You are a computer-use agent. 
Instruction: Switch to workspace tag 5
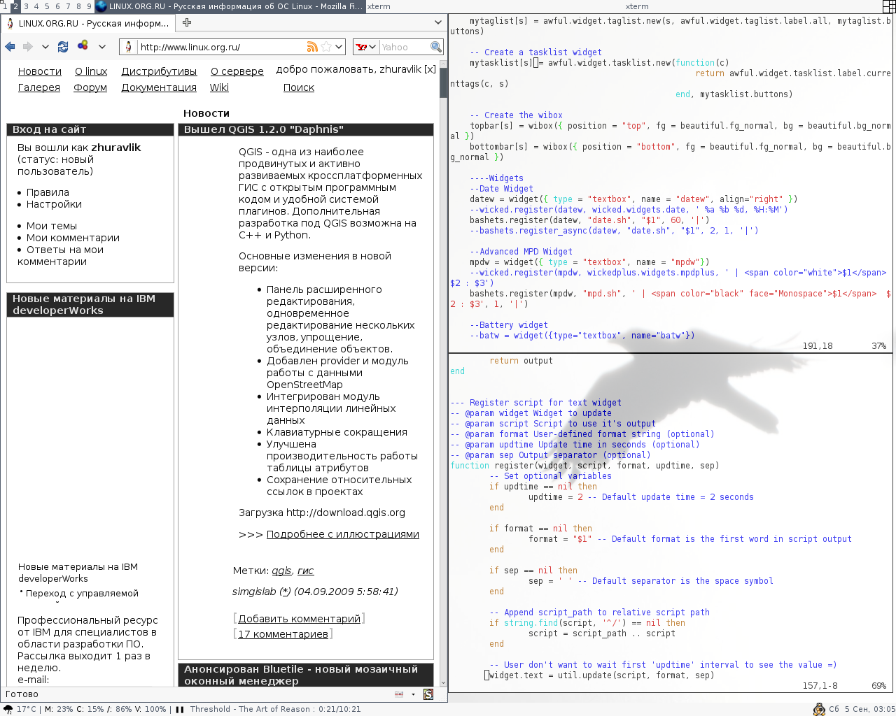coord(47,6)
